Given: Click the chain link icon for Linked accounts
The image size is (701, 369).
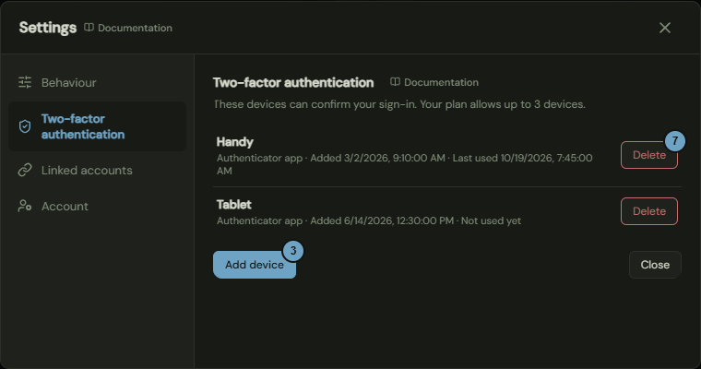Looking at the screenshot, I should (x=25, y=170).
